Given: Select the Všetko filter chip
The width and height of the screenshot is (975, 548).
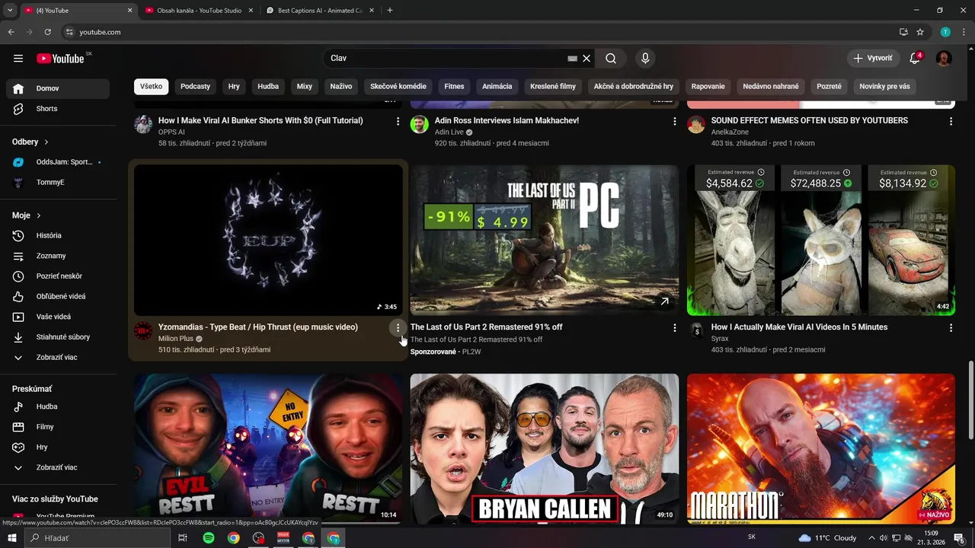Looking at the screenshot, I should tap(151, 87).
